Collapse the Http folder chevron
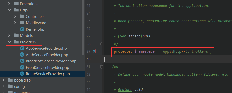232x93 pixels. (x=9, y=10)
